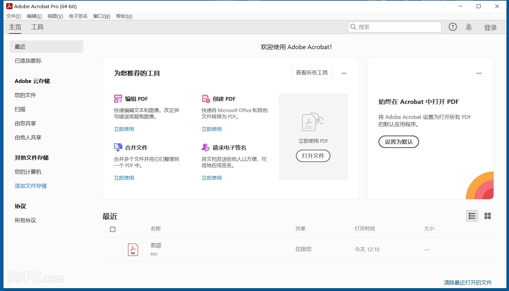The width and height of the screenshot is (509, 291).
Task: Click the Combine Files (合并文件) icon
Action: [118, 147]
